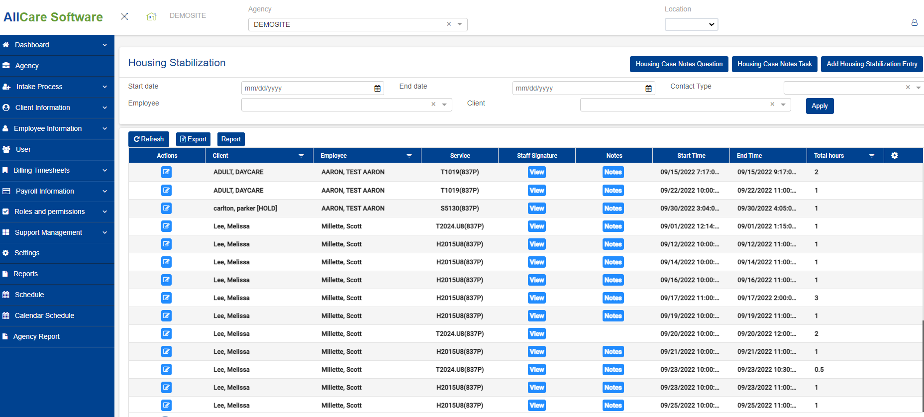The width and height of the screenshot is (924, 417).
Task: Open the Reports sidebar menu item
Action: coord(26,274)
